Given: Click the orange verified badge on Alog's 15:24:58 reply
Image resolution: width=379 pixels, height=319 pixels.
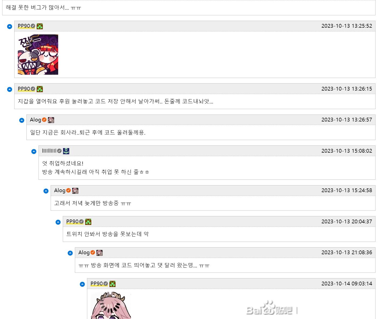Looking at the screenshot, I should coord(68,190).
